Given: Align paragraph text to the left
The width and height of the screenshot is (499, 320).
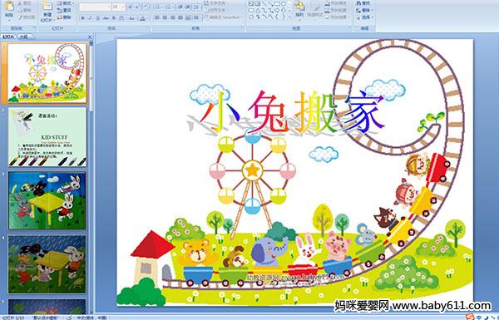Looking at the screenshot, I should click(x=157, y=17).
